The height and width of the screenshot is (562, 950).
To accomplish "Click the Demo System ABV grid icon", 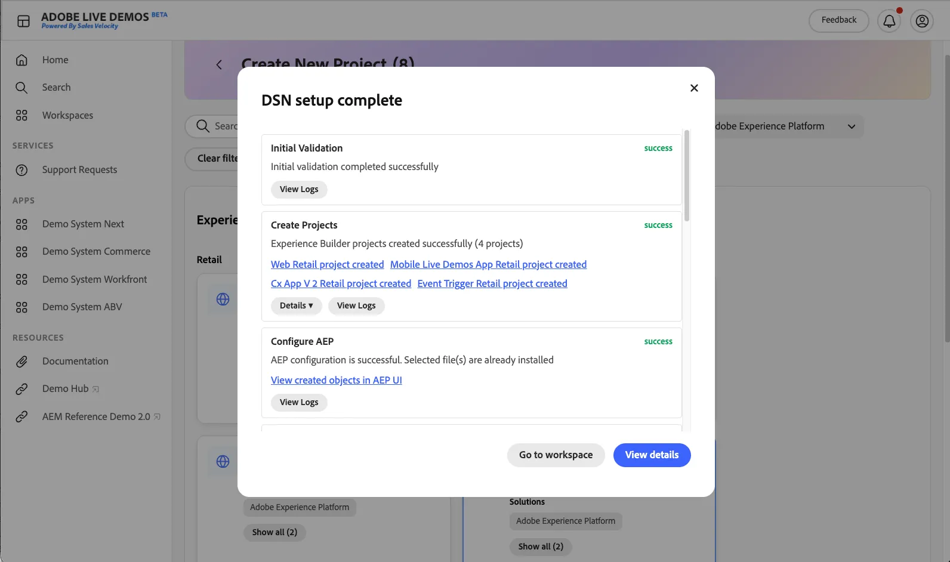I will [x=21, y=307].
